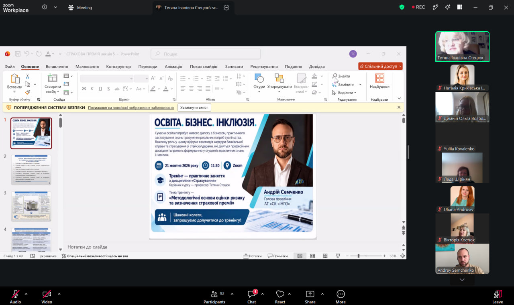Expand Participants options arrow
Screen dimensions: 514x305
click(x=232, y=294)
